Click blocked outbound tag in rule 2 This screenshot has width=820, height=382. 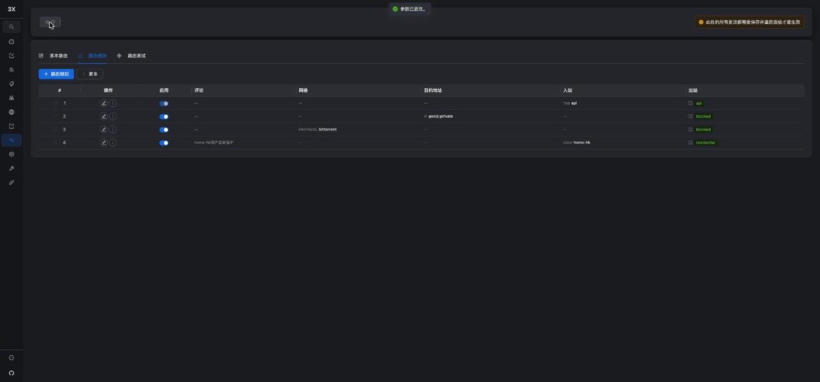click(x=703, y=117)
